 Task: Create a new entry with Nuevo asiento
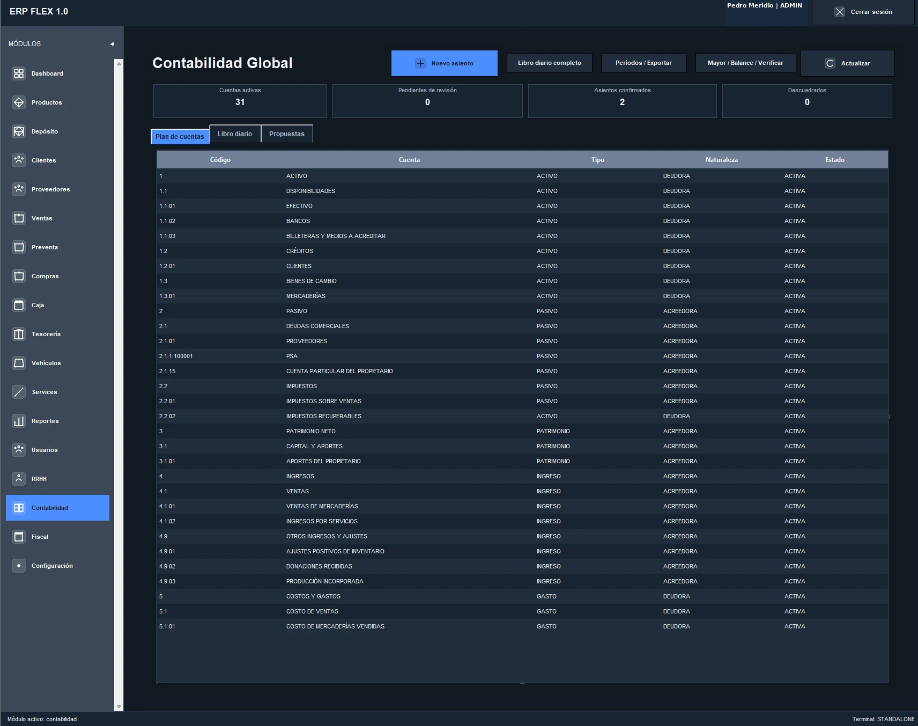pyautogui.click(x=445, y=63)
